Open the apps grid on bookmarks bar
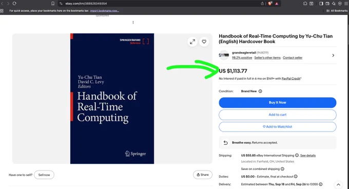The height and width of the screenshot is (189, 349). [2, 11]
